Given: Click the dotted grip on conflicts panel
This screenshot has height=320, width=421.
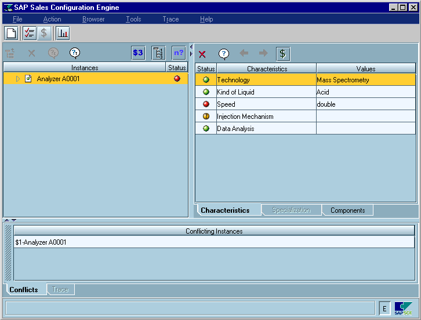Looking at the screenshot, I should coord(8,253).
